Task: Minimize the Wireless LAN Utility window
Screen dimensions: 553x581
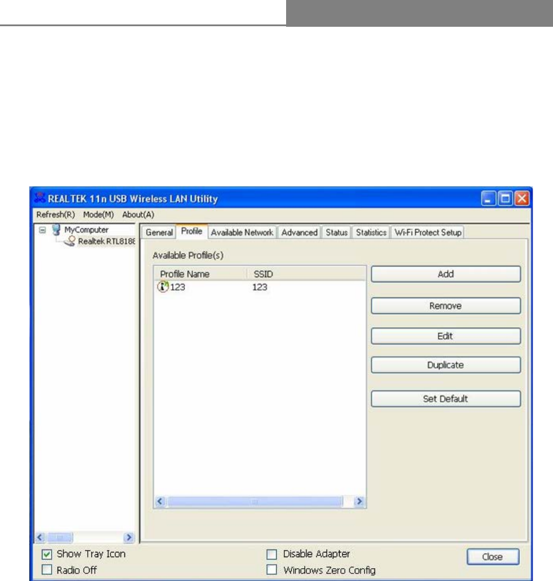Action: tap(488, 199)
